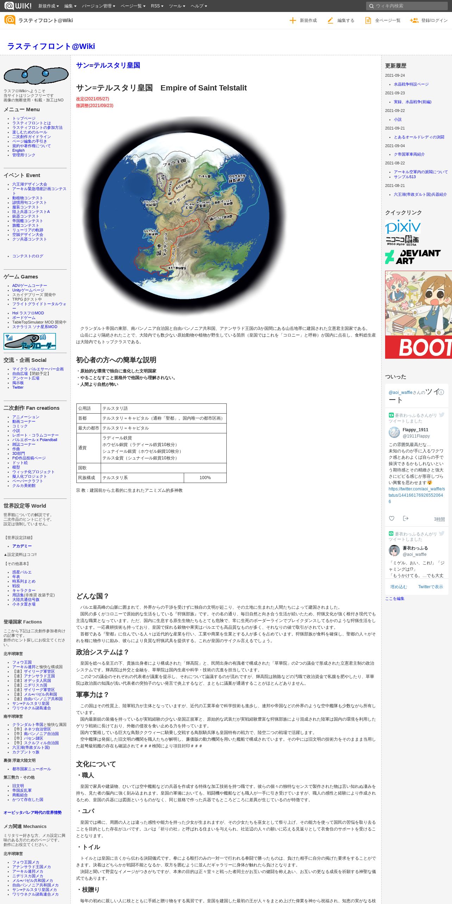Open 旧文明 third-faction link
The image size is (452, 904).
18,786
